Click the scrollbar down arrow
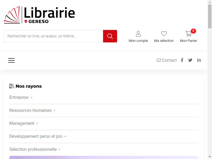The height and width of the screenshot is (159, 212). (210, 157)
